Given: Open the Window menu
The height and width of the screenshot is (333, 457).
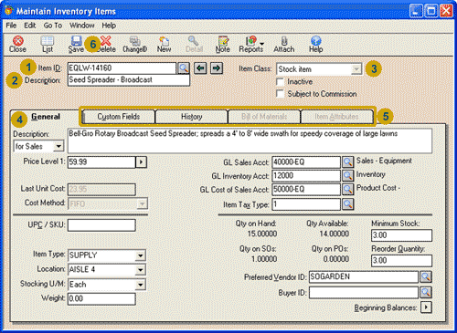Looking at the screenshot, I should coord(82,26).
